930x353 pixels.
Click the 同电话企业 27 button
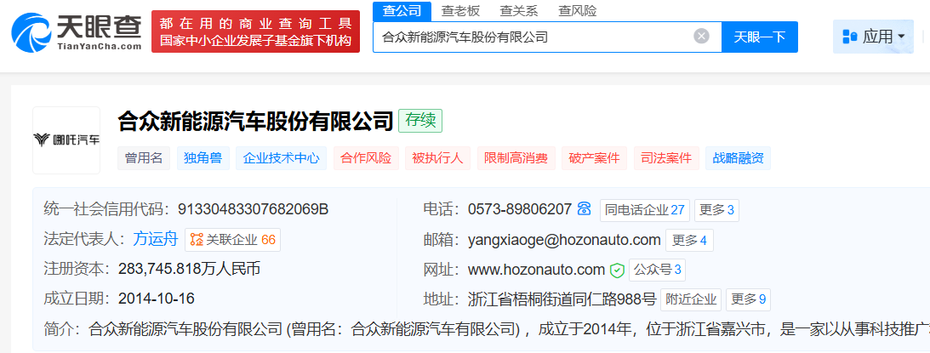pos(644,210)
